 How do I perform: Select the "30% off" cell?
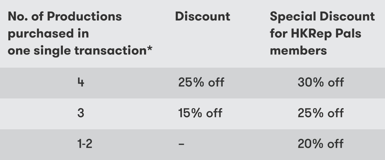point(321,83)
